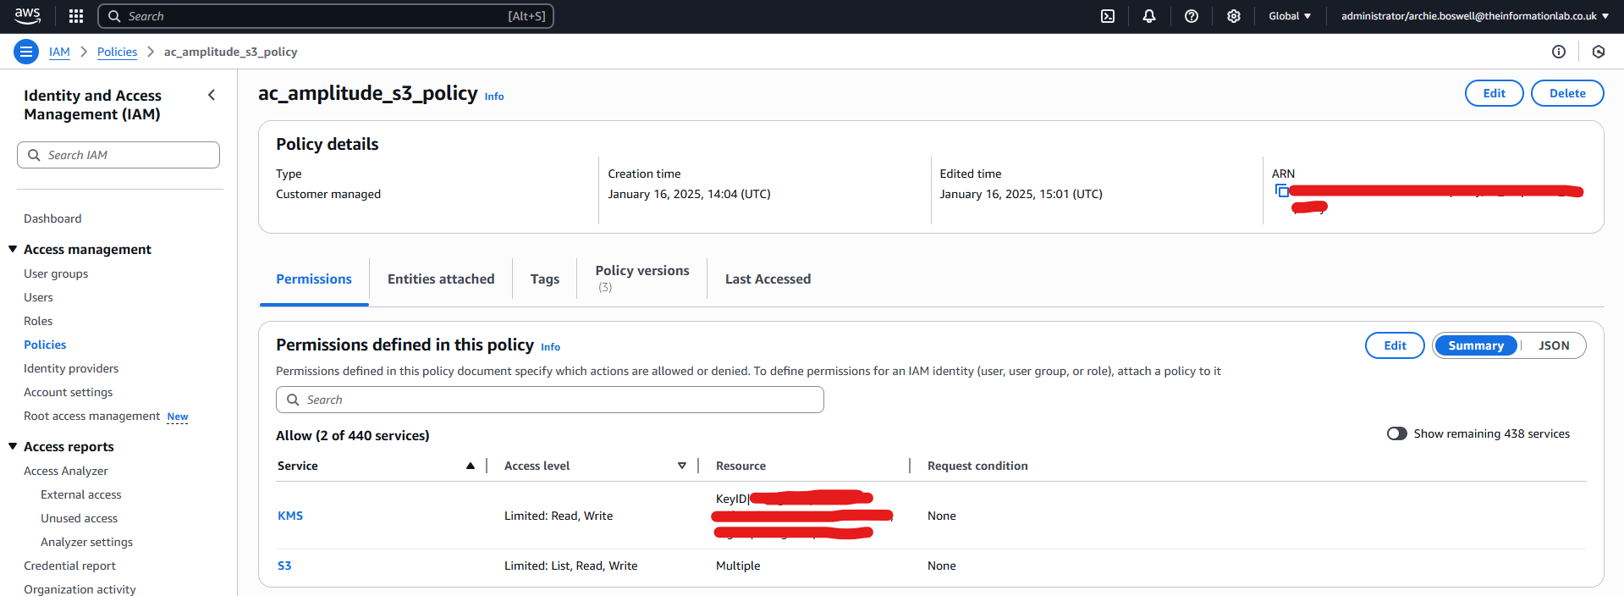1624x596 pixels.
Task: Click the magnifier icon in permissions search
Action: click(x=293, y=400)
